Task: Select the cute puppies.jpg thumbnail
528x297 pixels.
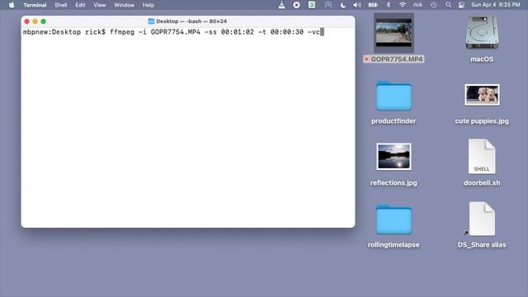Action: [482, 95]
